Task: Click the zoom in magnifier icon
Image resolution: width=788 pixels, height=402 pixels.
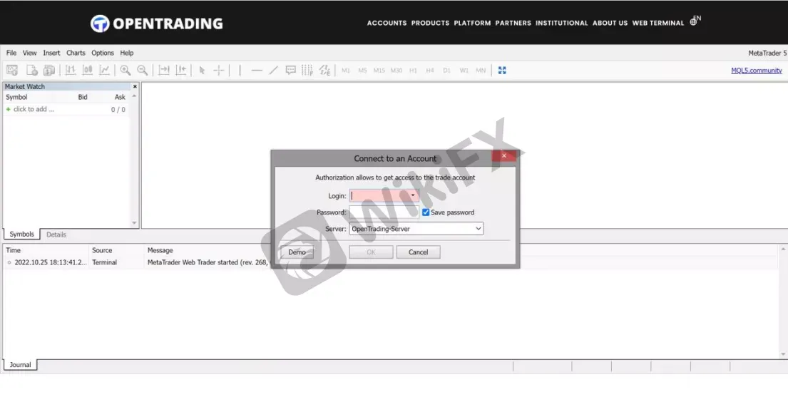Action: pyautogui.click(x=125, y=71)
